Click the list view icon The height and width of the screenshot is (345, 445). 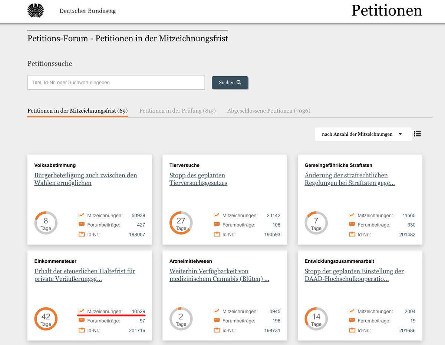417,134
